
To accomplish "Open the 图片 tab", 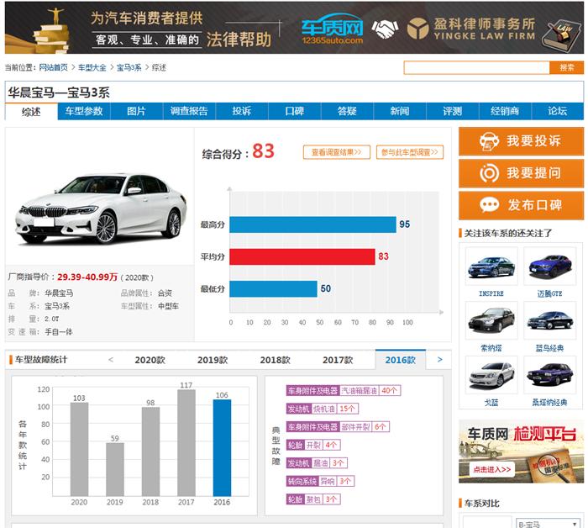I will [136, 111].
